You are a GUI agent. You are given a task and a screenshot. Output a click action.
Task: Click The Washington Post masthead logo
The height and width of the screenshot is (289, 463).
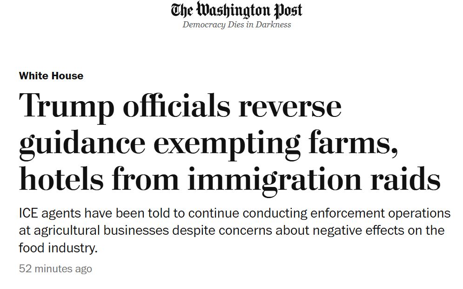click(236, 10)
